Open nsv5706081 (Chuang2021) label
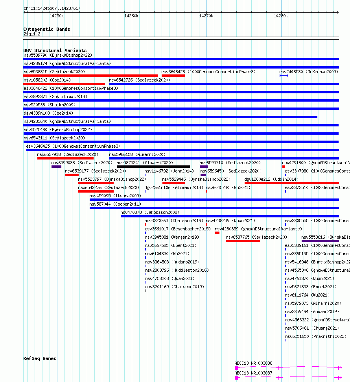 point(312,329)
